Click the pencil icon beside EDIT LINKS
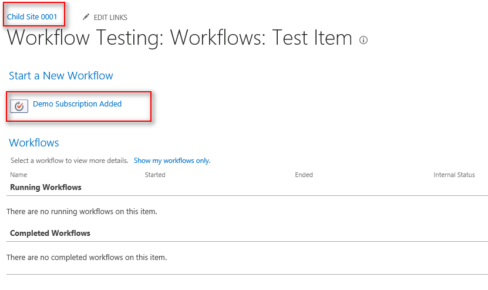 [x=86, y=17]
